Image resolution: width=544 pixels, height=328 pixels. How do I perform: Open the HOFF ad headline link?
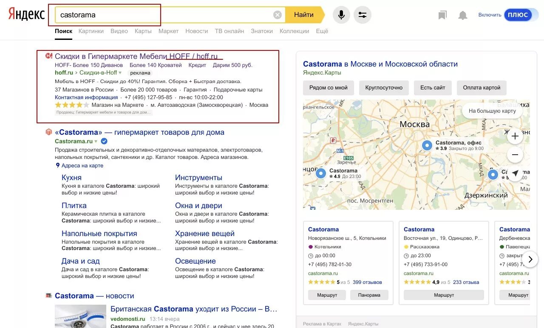[x=136, y=56]
